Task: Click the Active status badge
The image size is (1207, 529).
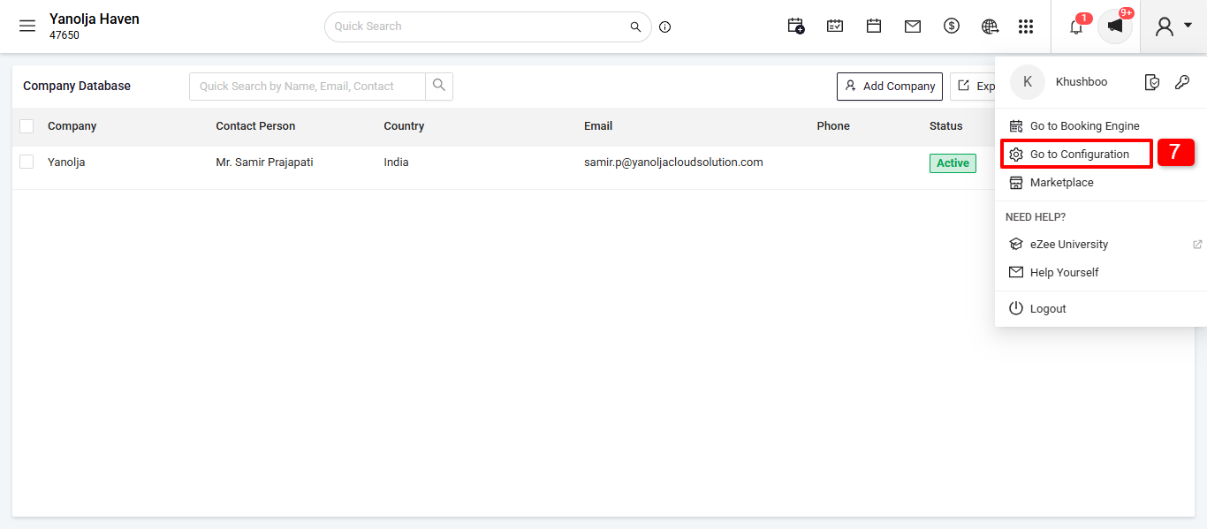Action: [953, 163]
